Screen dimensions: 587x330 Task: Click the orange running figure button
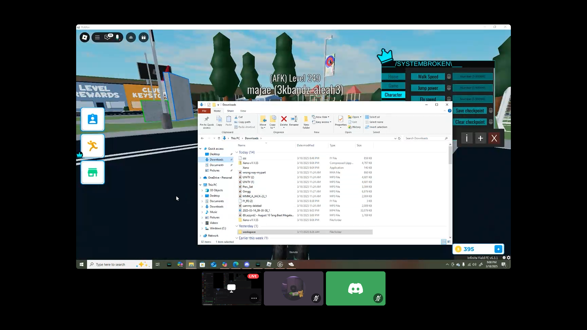(x=93, y=146)
